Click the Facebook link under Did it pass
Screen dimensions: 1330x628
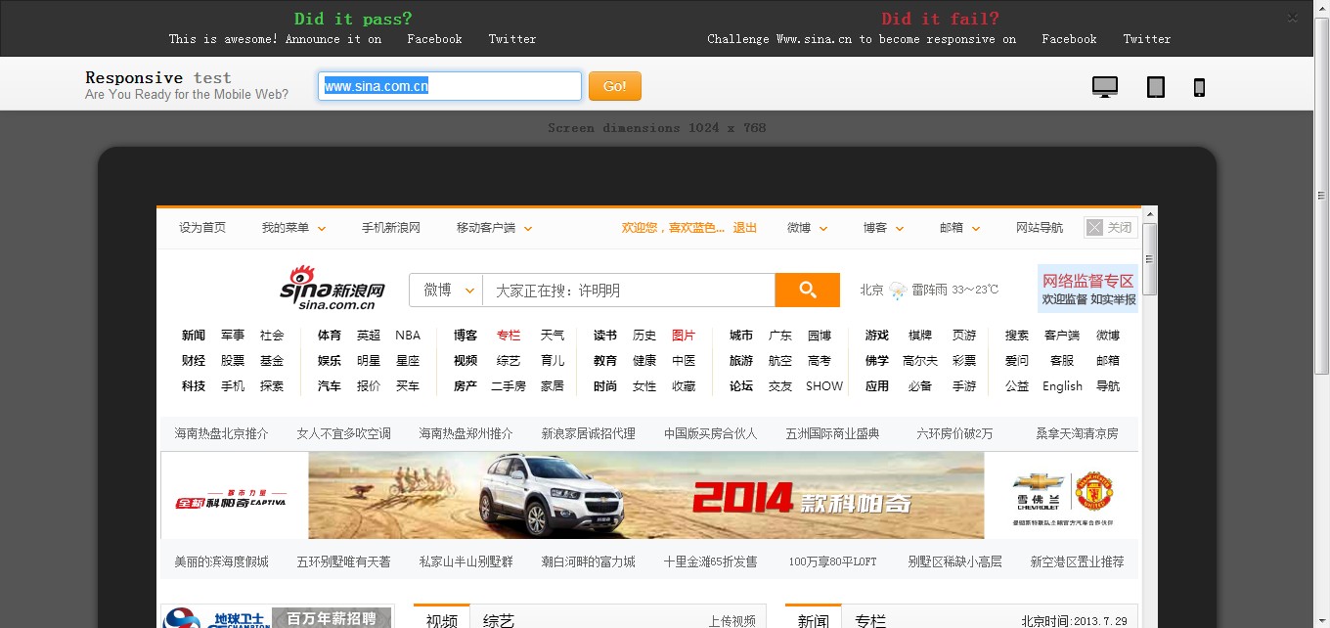(x=434, y=39)
